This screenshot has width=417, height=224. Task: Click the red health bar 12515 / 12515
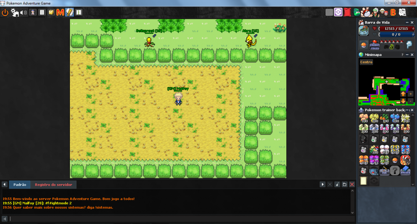(396, 29)
